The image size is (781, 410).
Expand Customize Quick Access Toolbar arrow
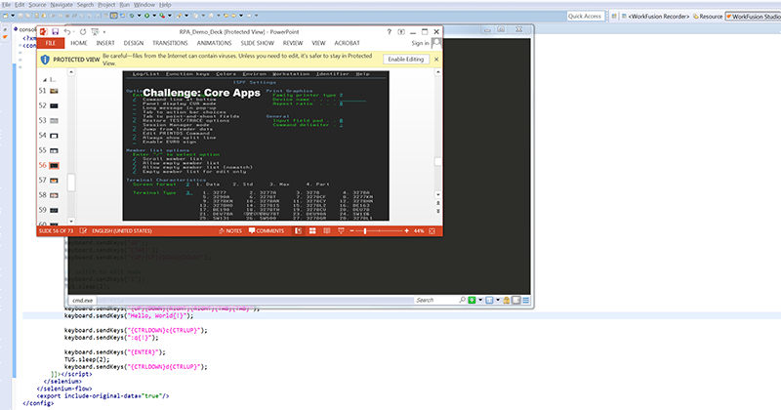tap(104, 32)
